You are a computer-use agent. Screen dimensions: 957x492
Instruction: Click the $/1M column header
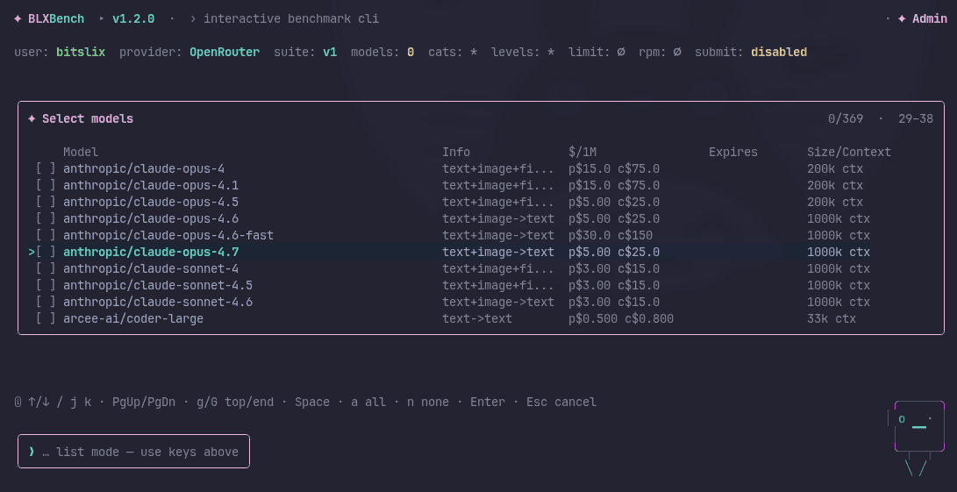(x=582, y=152)
